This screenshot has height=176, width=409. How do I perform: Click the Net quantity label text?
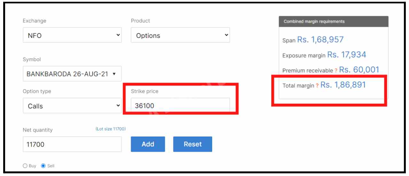tap(38, 130)
